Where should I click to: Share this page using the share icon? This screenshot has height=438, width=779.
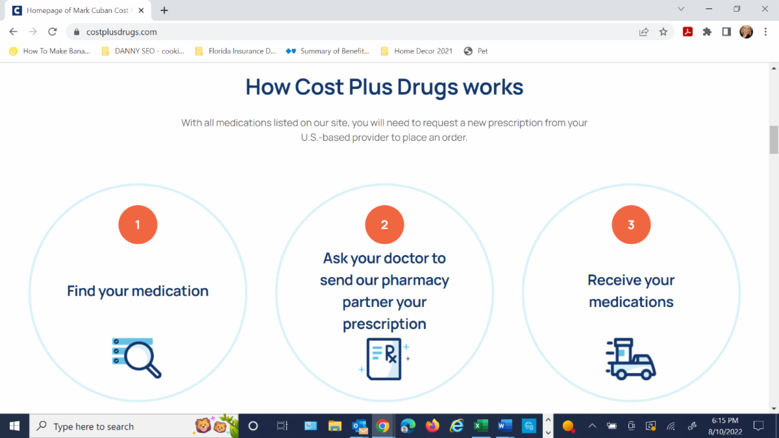(x=643, y=32)
